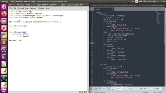The height and width of the screenshot is (93, 166).
Task: Toggle in-selection option in find bar
Action: coord(109,89)
